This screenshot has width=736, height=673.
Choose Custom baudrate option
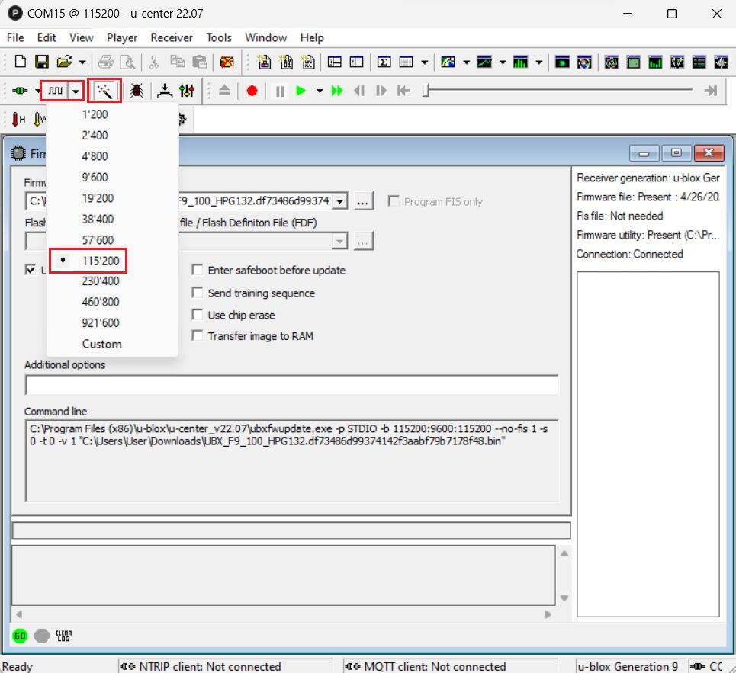click(101, 344)
